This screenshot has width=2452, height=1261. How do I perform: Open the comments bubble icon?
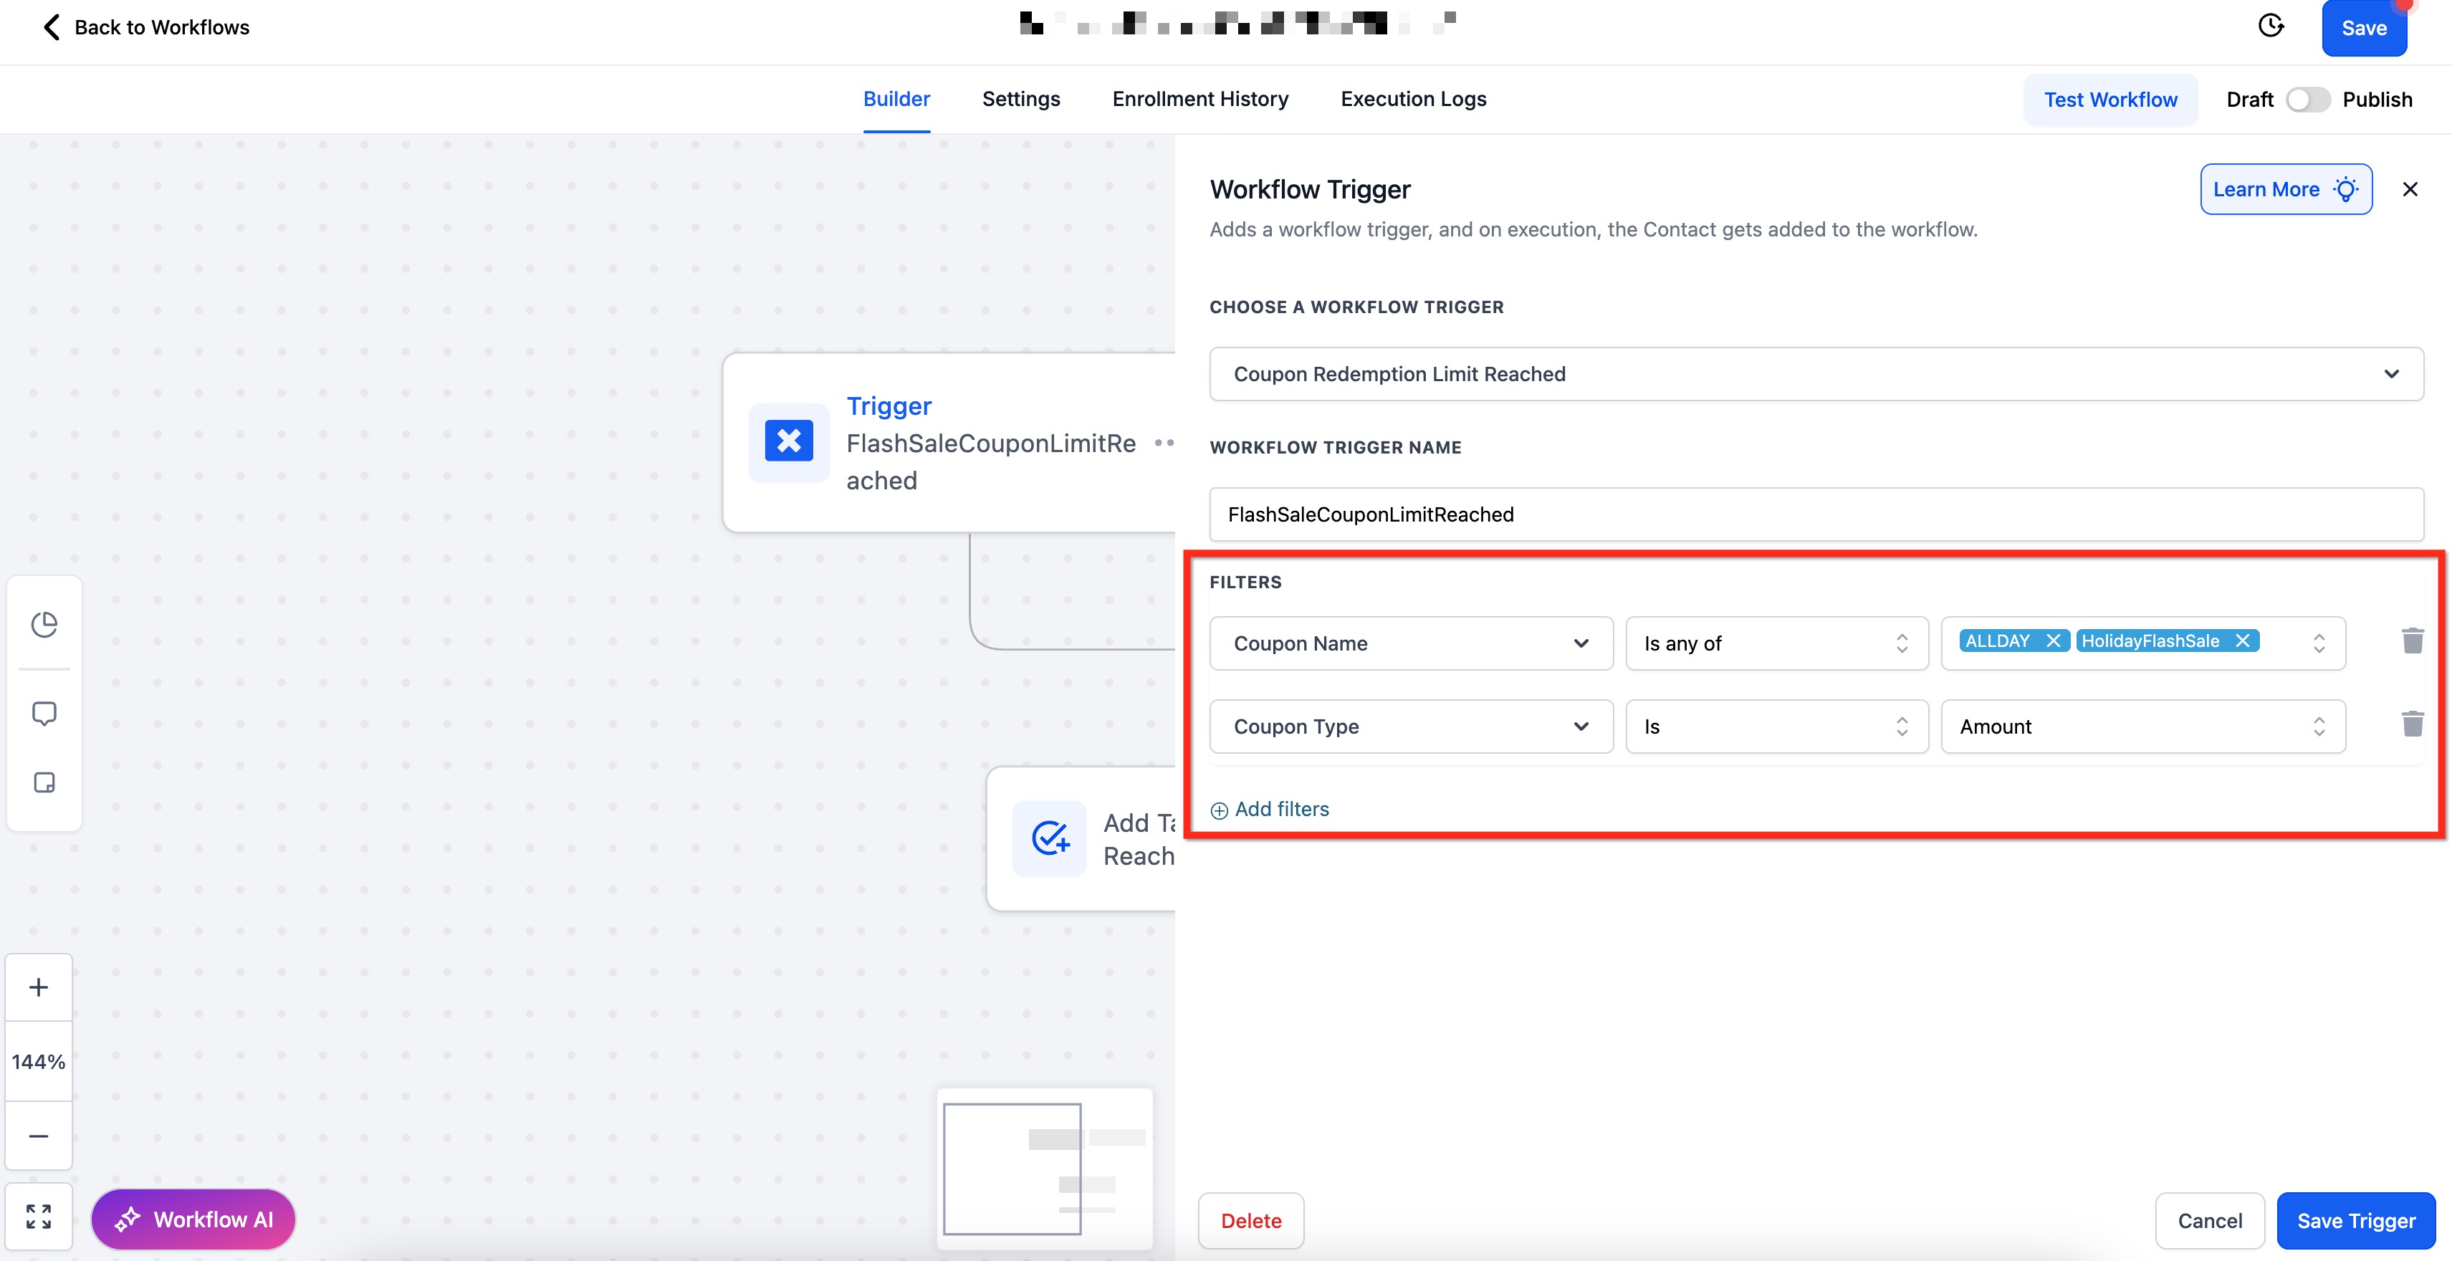(x=44, y=713)
